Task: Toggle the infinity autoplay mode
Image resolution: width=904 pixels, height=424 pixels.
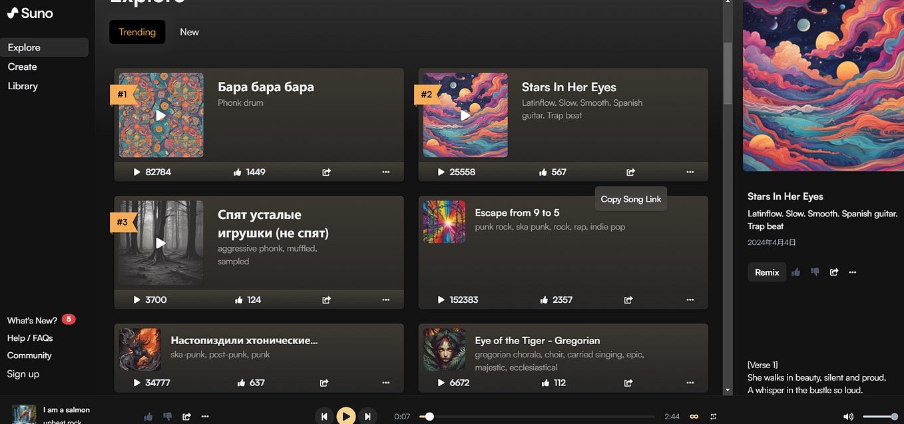Action: tap(694, 416)
